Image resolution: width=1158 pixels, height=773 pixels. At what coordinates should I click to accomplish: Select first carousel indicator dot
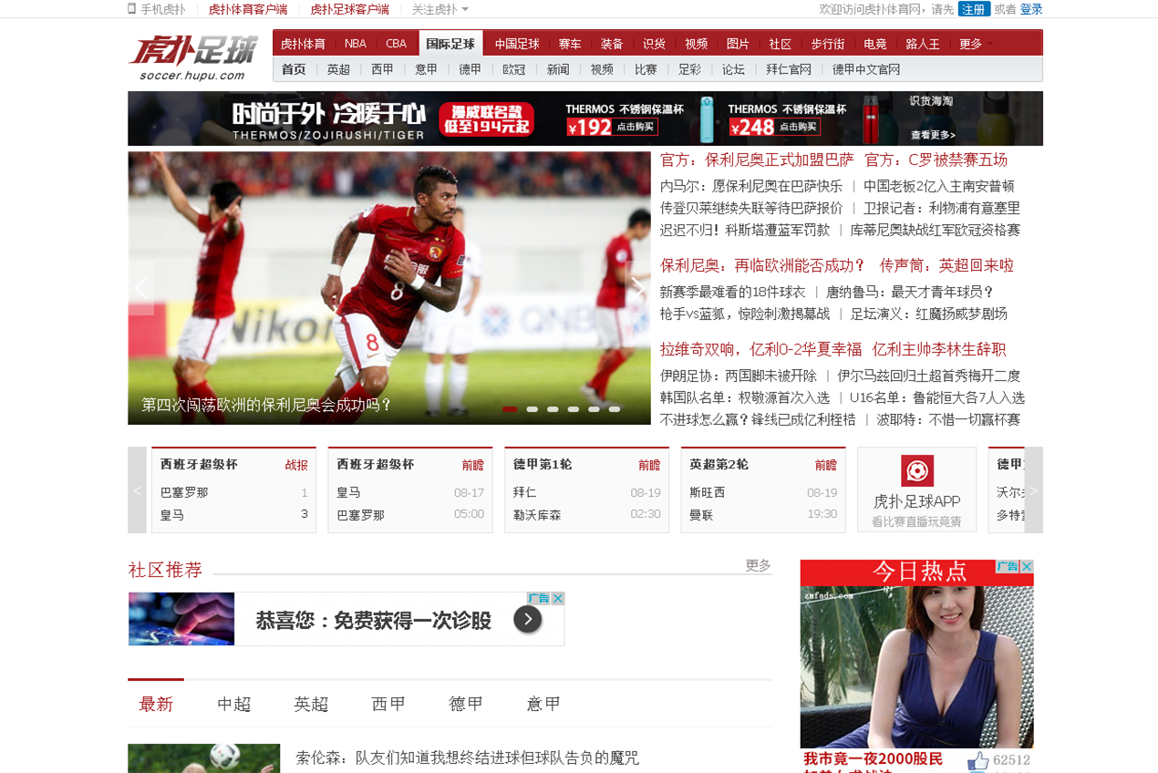coord(510,409)
